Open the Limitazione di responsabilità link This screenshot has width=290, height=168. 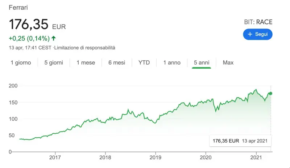[85, 48]
